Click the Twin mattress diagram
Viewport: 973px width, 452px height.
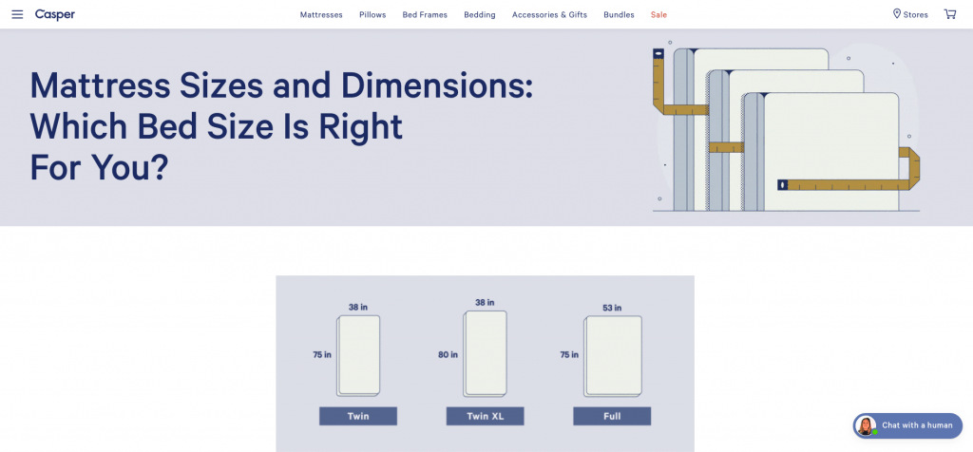coord(358,356)
